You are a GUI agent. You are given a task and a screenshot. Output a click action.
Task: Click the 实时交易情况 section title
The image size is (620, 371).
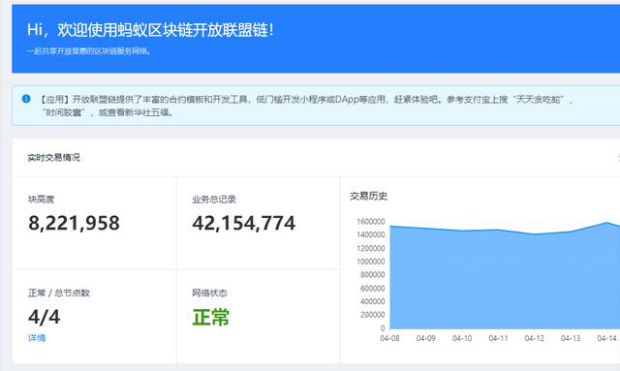(54, 158)
